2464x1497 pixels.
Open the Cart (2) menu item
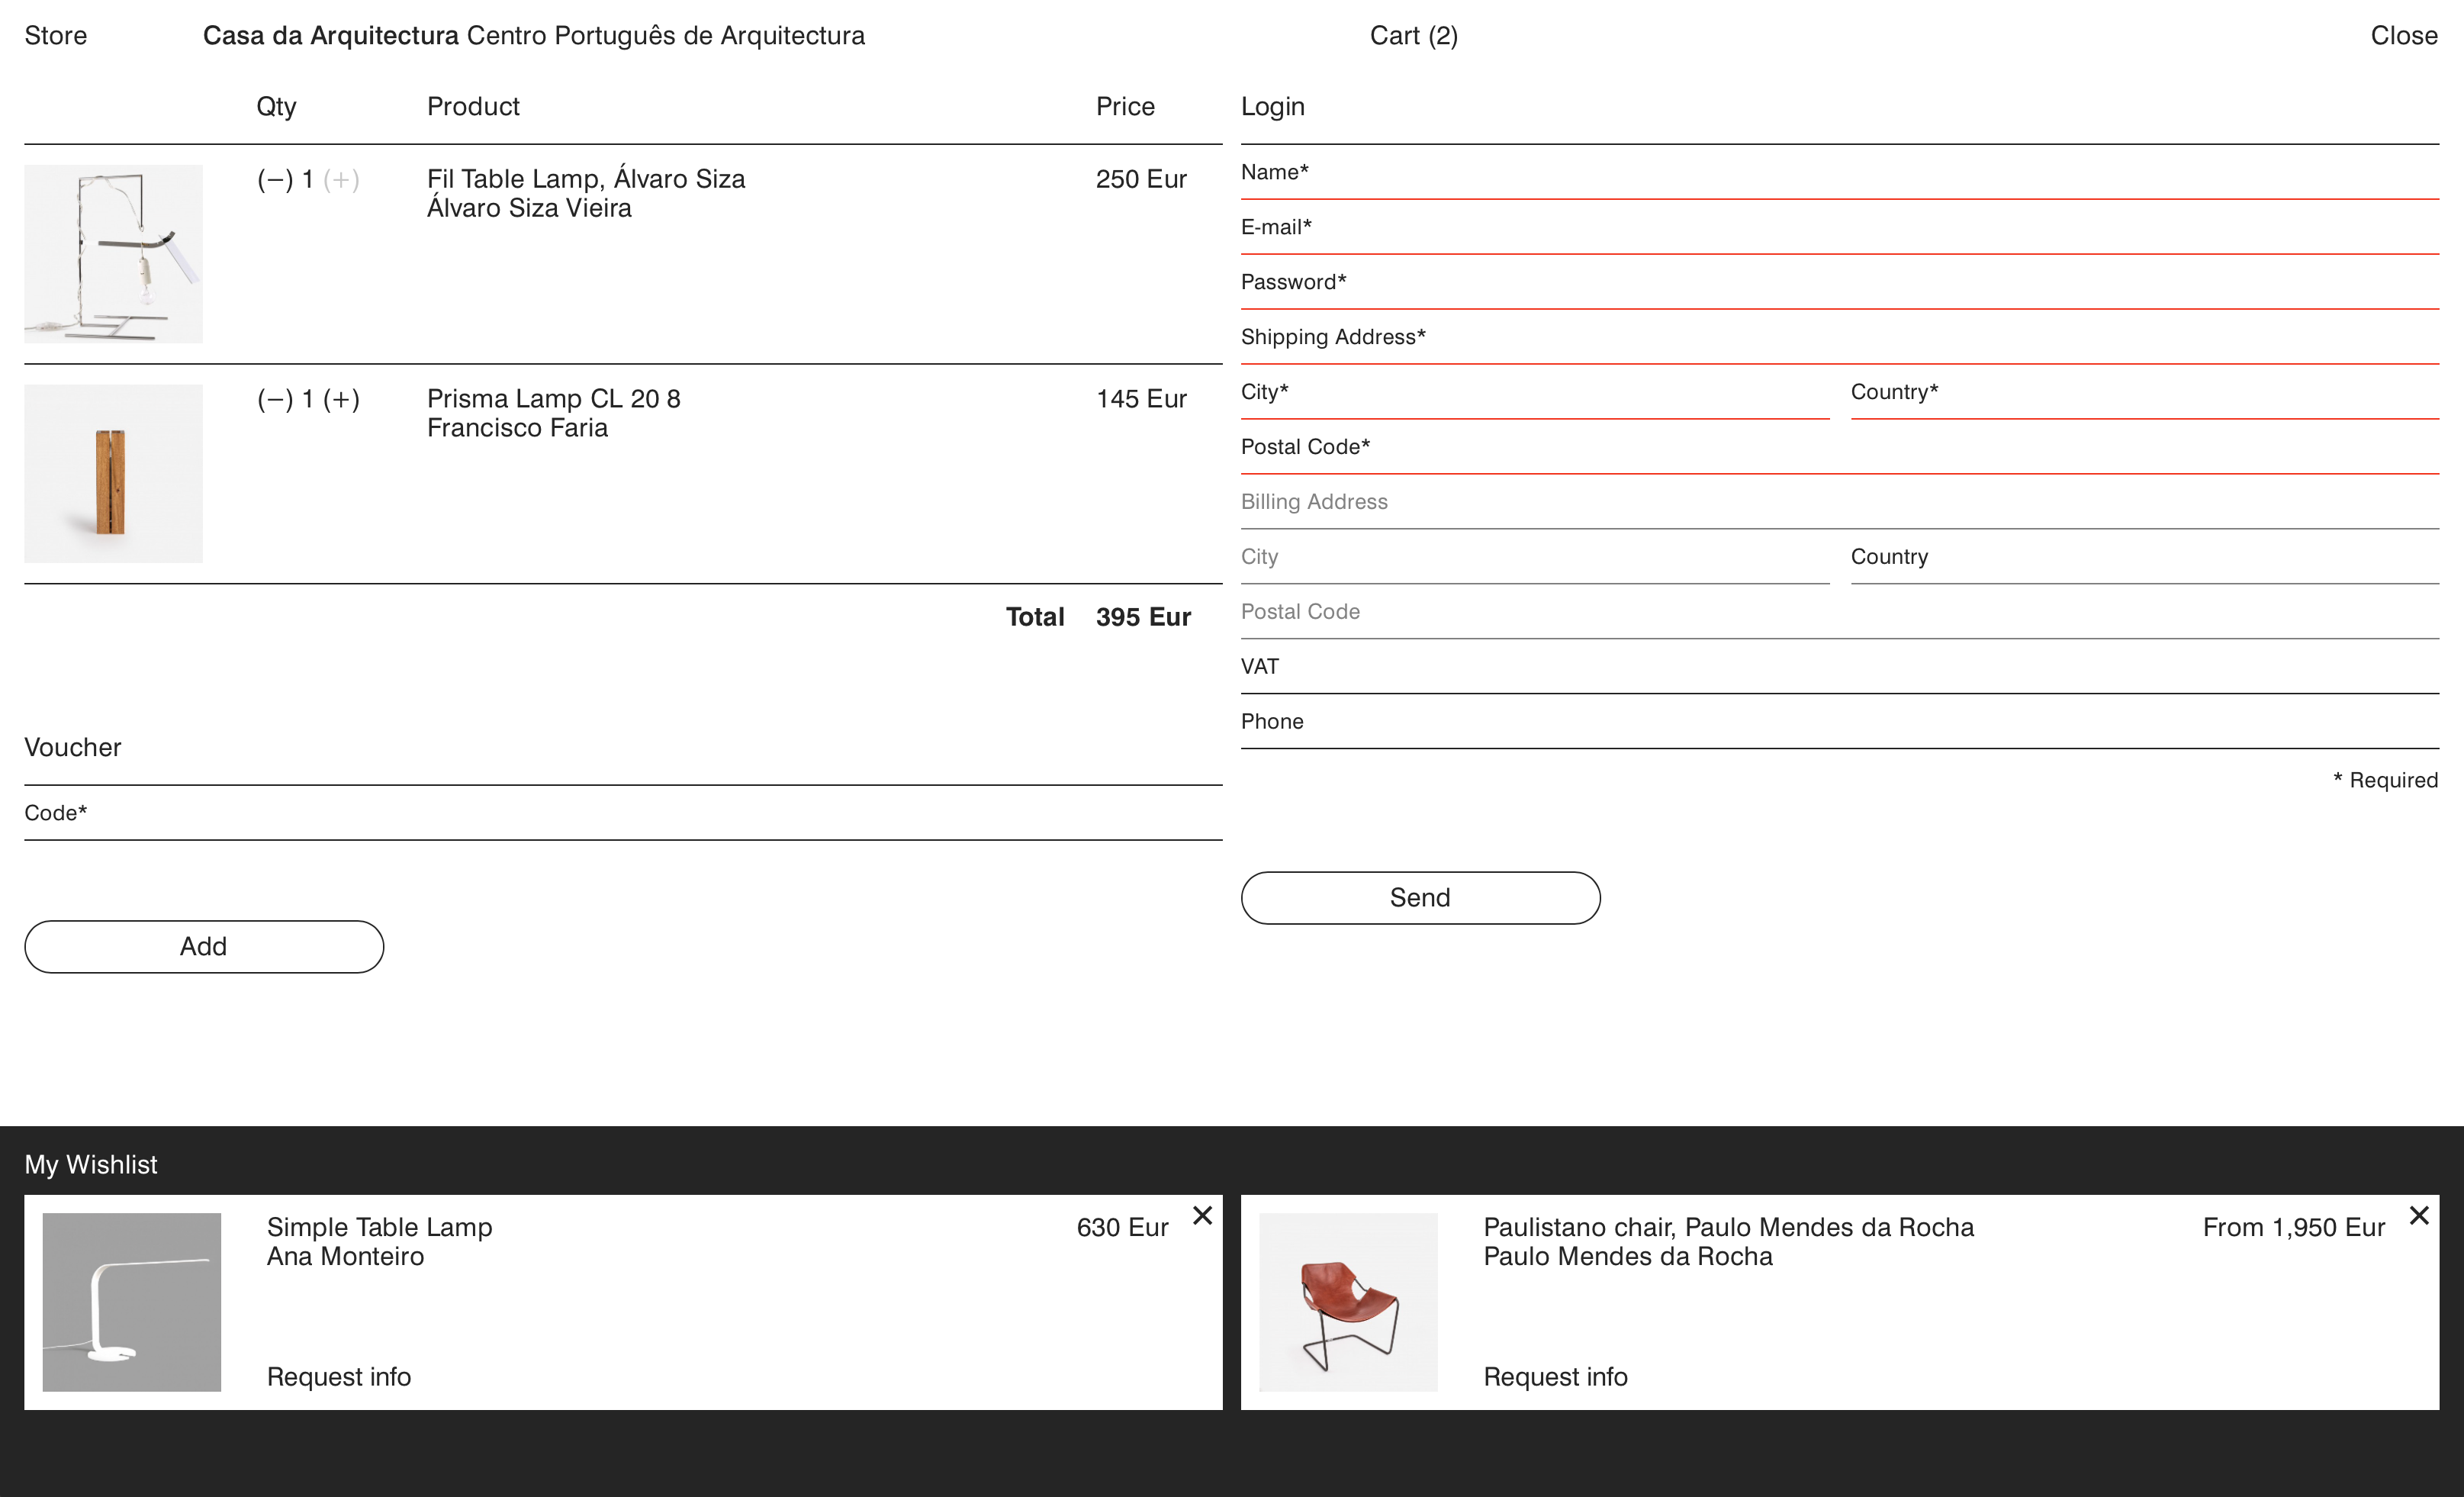point(1413,36)
